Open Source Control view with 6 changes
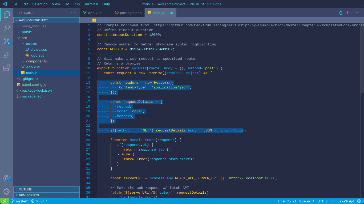The height and width of the screenshot is (204, 364). [x=7, y=41]
